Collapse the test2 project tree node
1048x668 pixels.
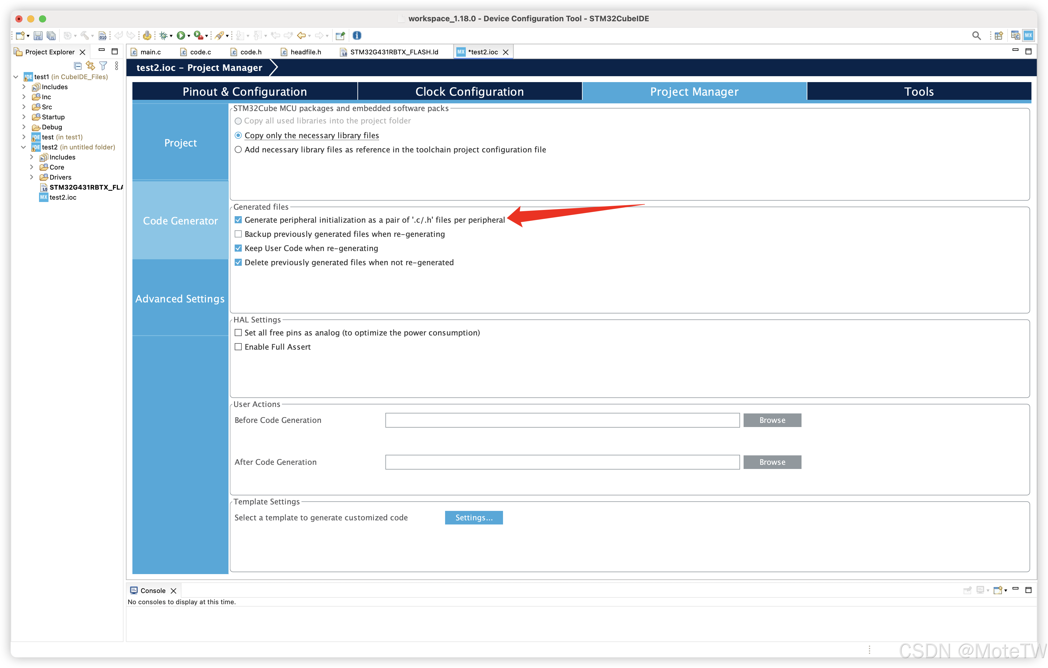[24, 147]
